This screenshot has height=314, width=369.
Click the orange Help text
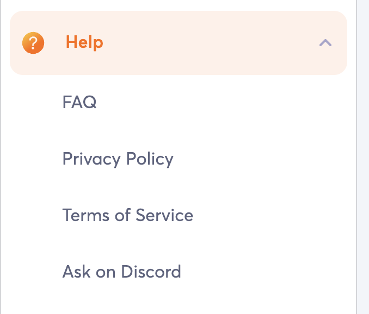pos(84,42)
